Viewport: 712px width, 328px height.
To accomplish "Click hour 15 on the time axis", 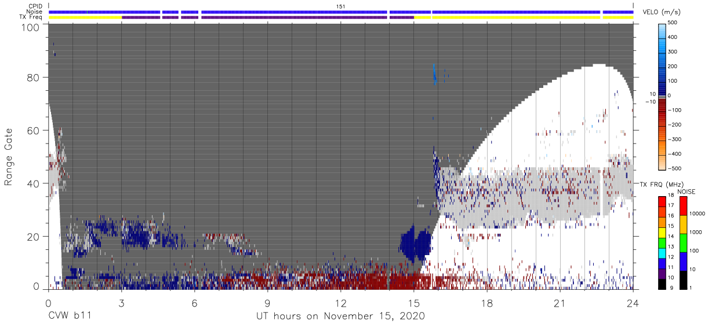I will point(414,303).
